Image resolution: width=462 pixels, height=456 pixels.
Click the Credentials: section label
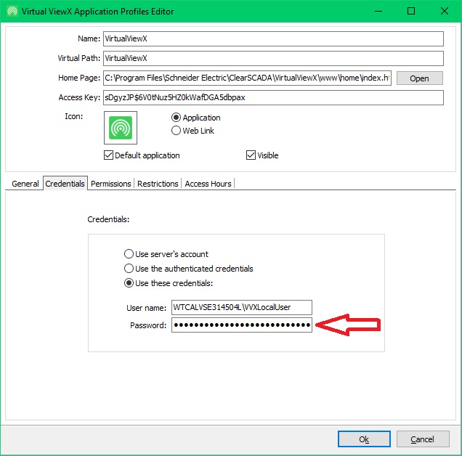pyautogui.click(x=108, y=219)
